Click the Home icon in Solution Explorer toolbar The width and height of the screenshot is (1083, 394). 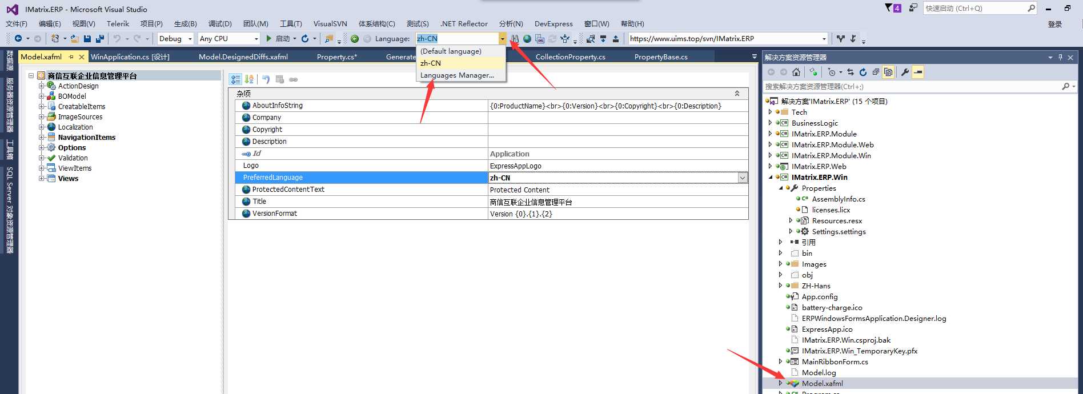point(796,72)
